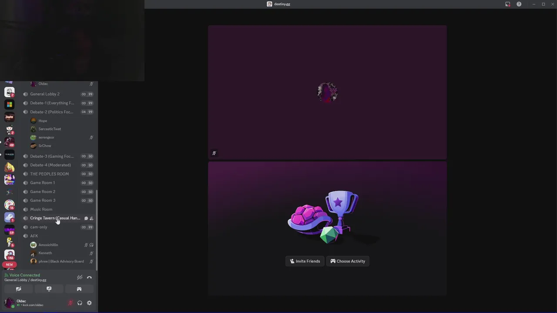The image size is (557, 313).
Task: Select user SrChow in Debate-2
Action: coord(62,146)
